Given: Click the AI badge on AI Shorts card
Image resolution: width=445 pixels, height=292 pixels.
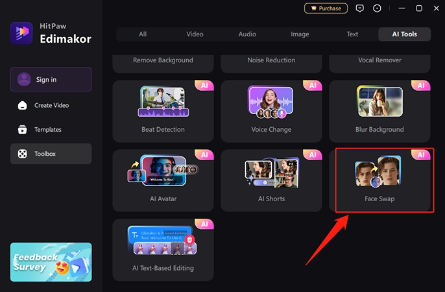Looking at the screenshot, I should pos(313,154).
